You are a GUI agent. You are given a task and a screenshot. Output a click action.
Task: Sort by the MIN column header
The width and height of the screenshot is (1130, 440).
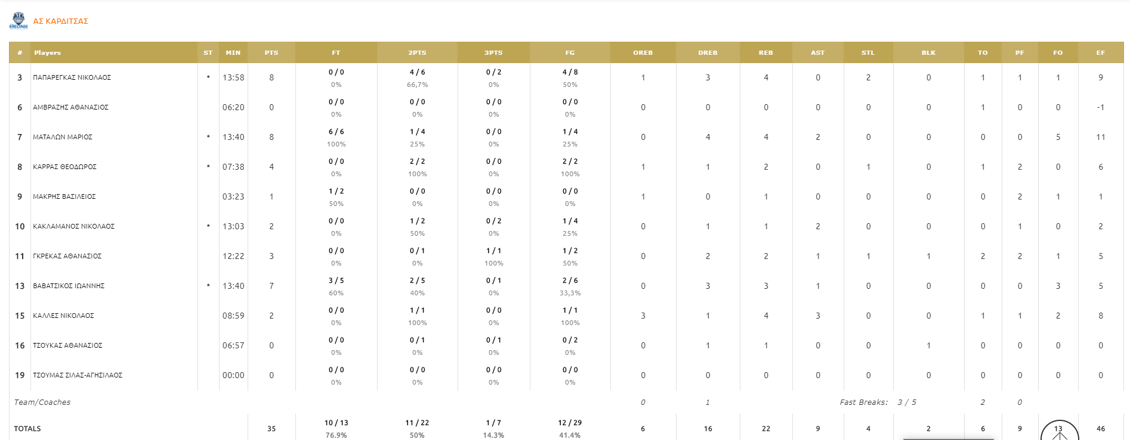[233, 53]
